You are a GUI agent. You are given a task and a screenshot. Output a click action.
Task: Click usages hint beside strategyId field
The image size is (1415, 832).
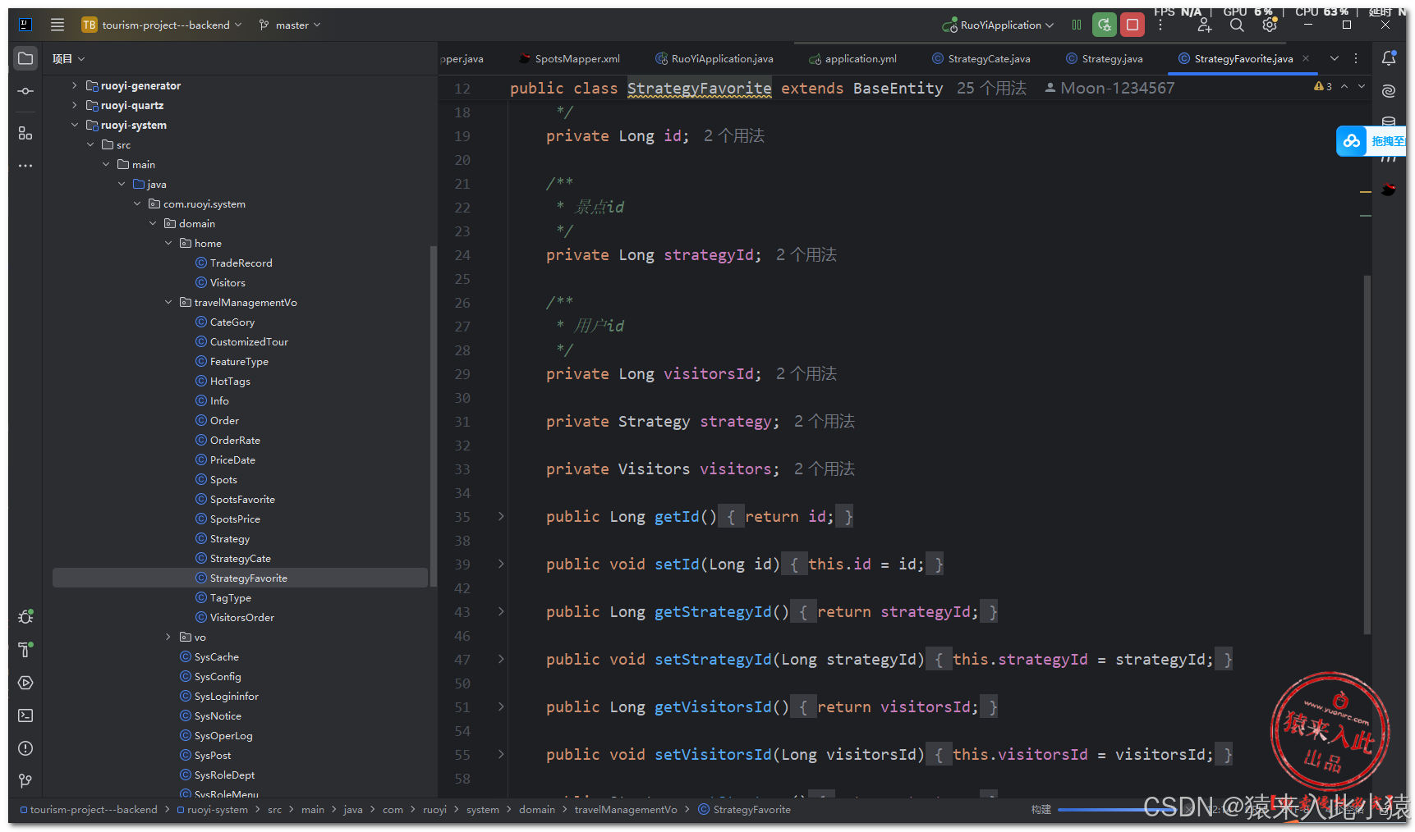click(x=806, y=254)
